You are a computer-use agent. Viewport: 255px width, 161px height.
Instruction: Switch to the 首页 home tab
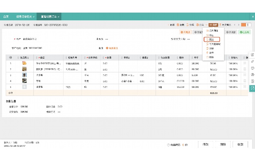pos(6,17)
